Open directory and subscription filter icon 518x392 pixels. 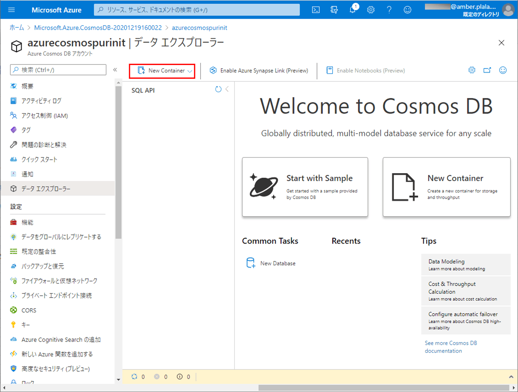coord(334,10)
